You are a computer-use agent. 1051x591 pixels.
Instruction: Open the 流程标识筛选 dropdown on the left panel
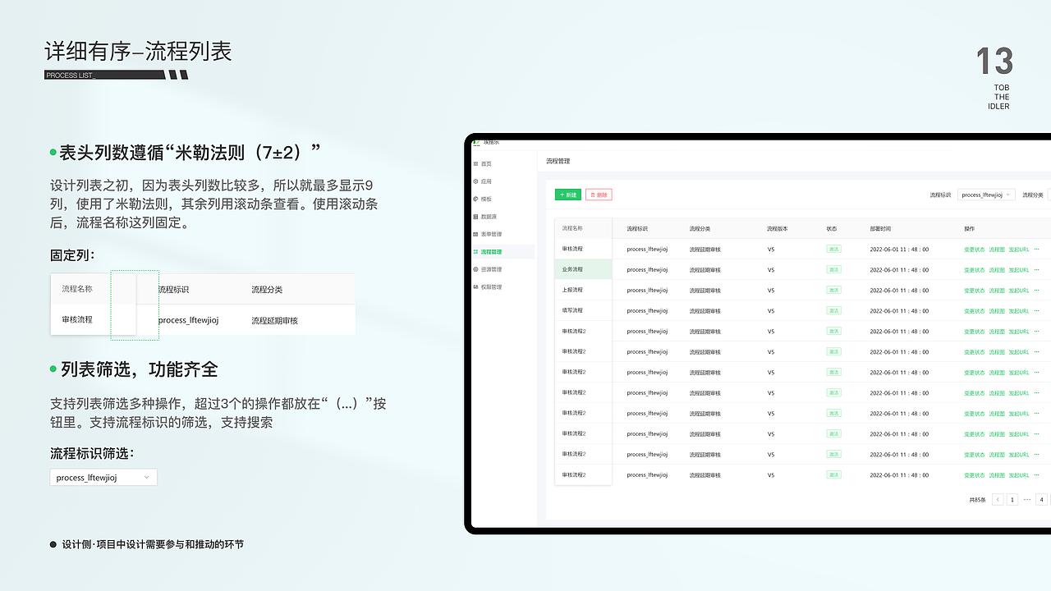point(103,477)
